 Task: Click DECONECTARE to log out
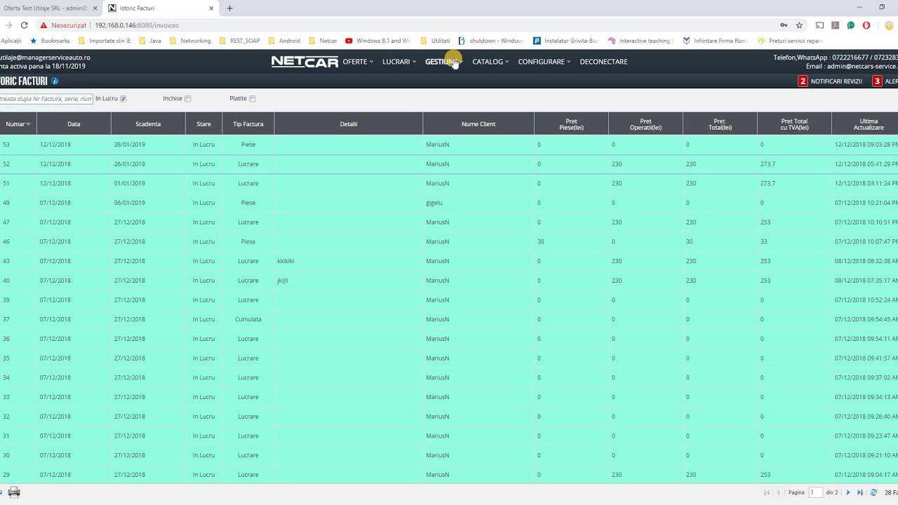pyautogui.click(x=603, y=62)
